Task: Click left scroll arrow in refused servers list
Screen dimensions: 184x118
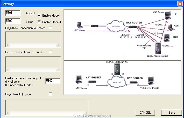Action: point(8,70)
